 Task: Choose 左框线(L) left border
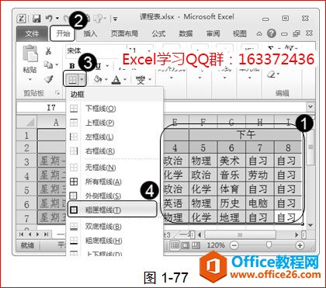[x=115, y=137]
